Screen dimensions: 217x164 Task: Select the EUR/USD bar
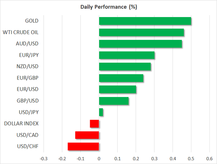(117, 89)
